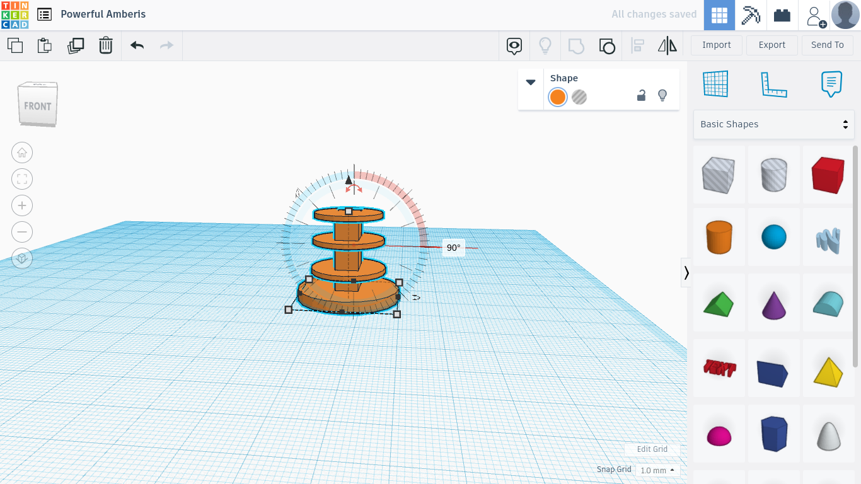Duplicate and repeat the selection
Image resolution: width=861 pixels, height=484 pixels.
pyautogui.click(x=76, y=45)
